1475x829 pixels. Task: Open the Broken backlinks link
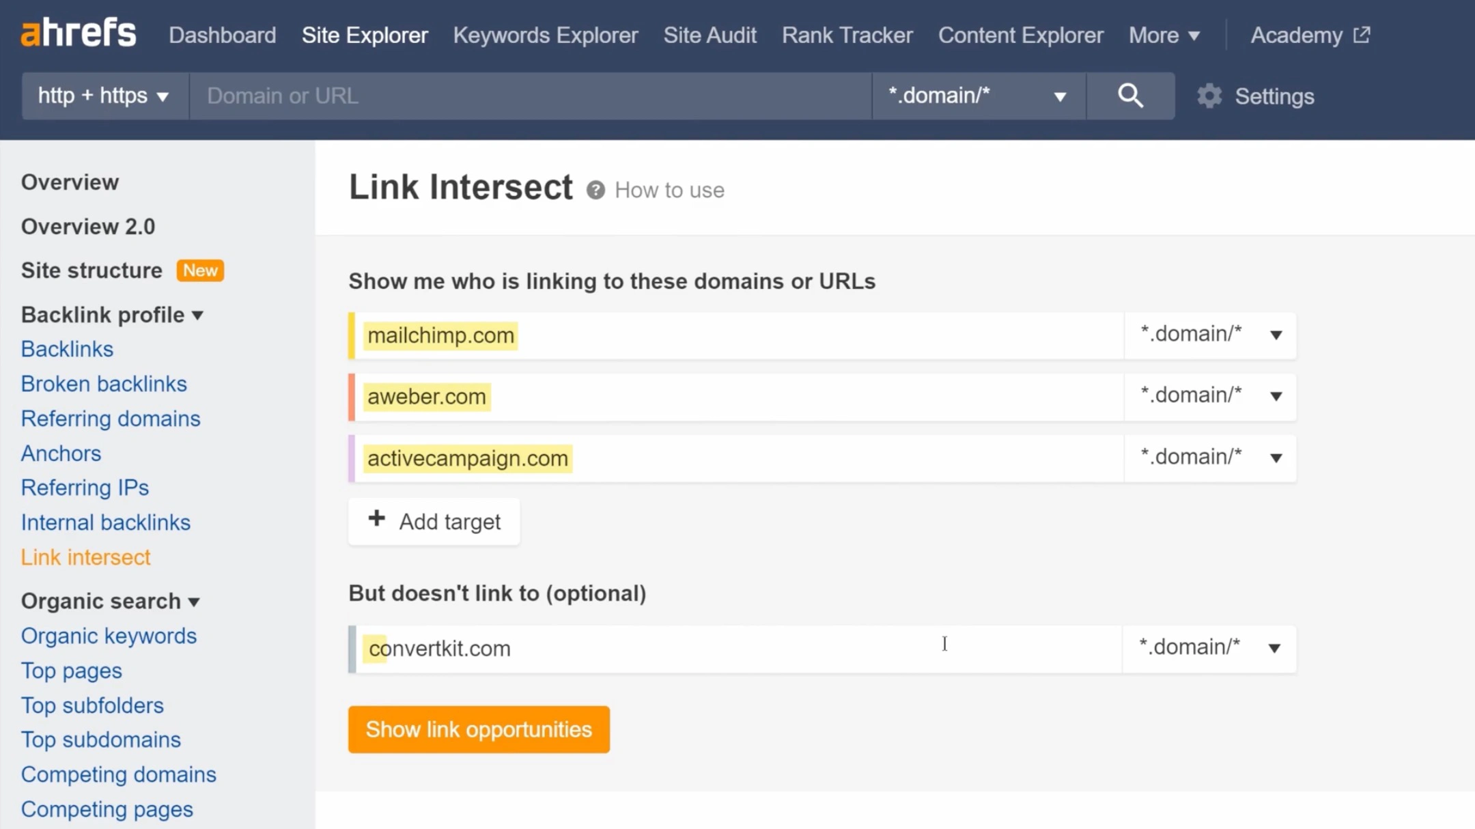point(104,384)
